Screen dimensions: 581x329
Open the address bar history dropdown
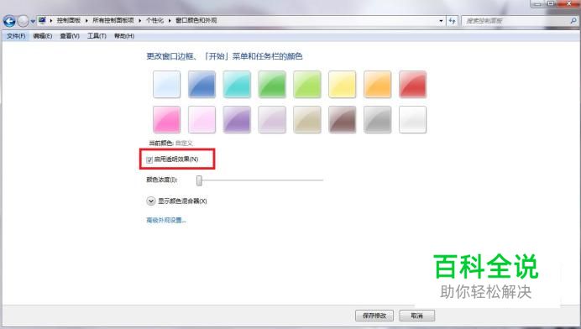coord(441,21)
